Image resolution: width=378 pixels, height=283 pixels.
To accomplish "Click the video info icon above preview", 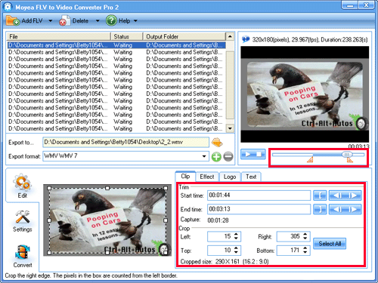I will coord(246,39).
